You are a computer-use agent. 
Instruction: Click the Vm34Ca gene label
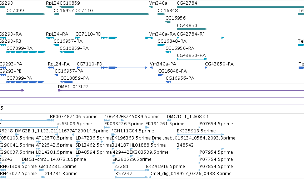coord(158,3)
